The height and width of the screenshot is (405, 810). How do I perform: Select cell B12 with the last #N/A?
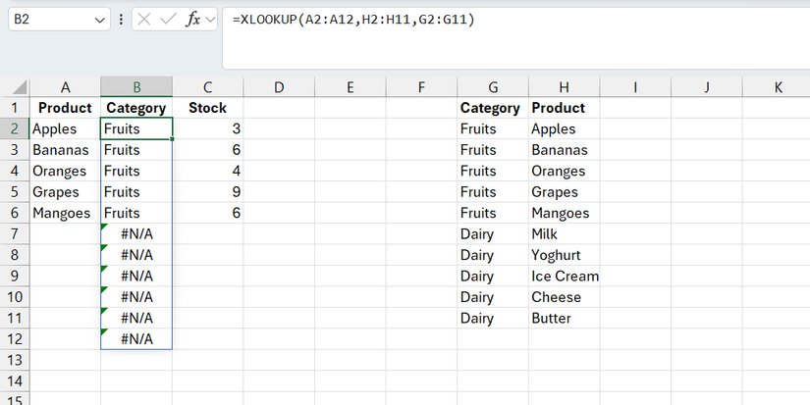pyautogui.click(x=136, y=339)
